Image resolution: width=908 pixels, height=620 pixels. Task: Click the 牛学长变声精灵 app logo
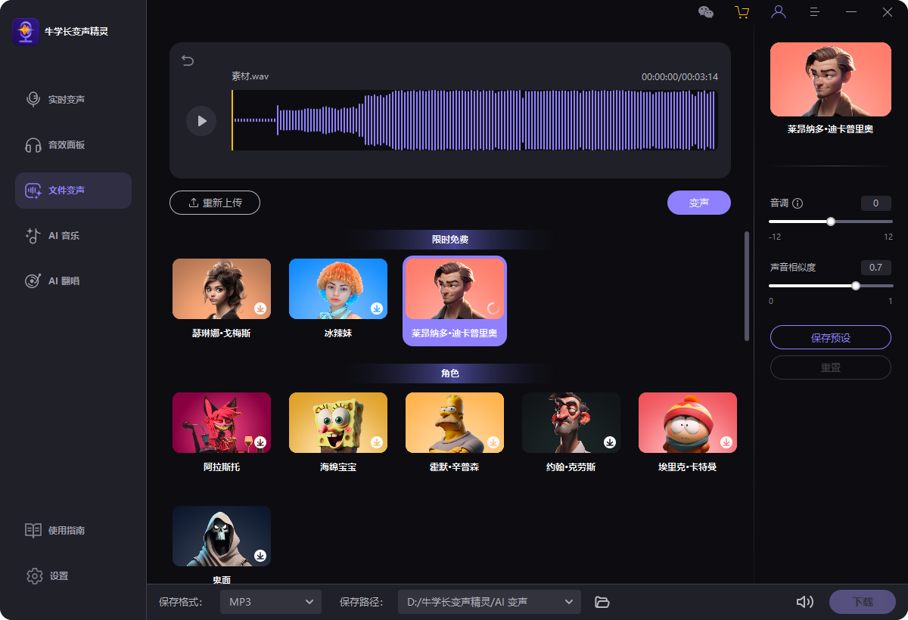click(26, 32)
